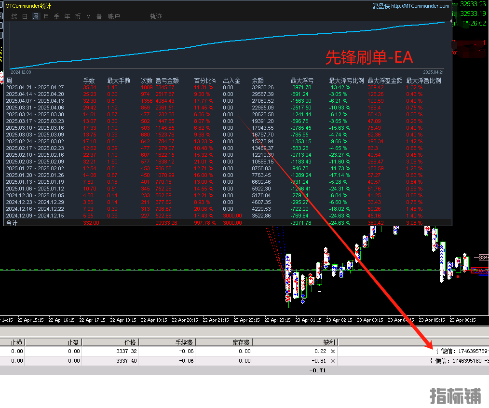Sort terminal orders by 库存费 column

[x=224, y=342]
